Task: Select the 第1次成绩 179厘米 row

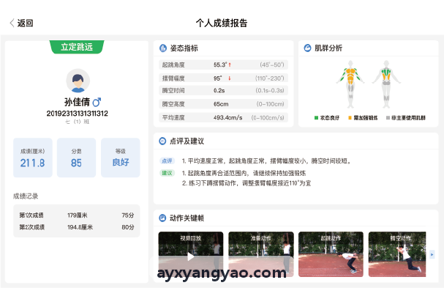Action: pos(77,215)
